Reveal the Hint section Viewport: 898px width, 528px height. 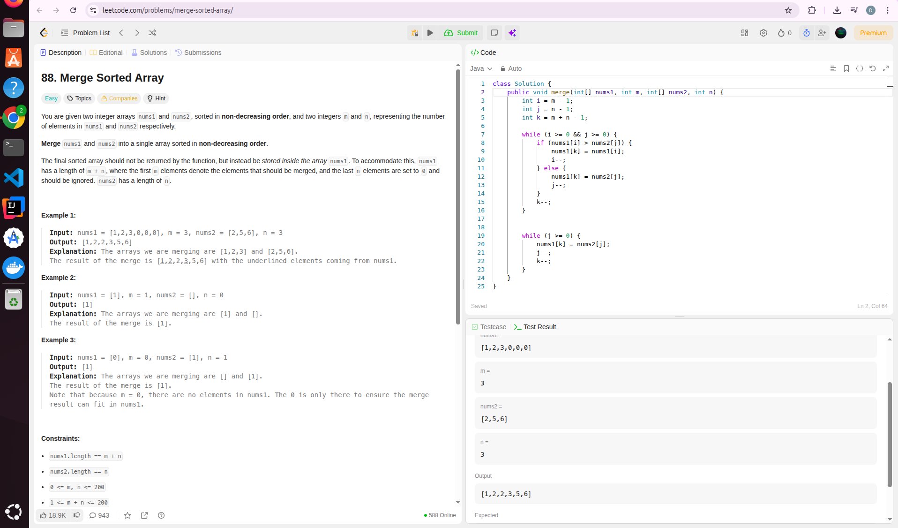pos(156,98)
